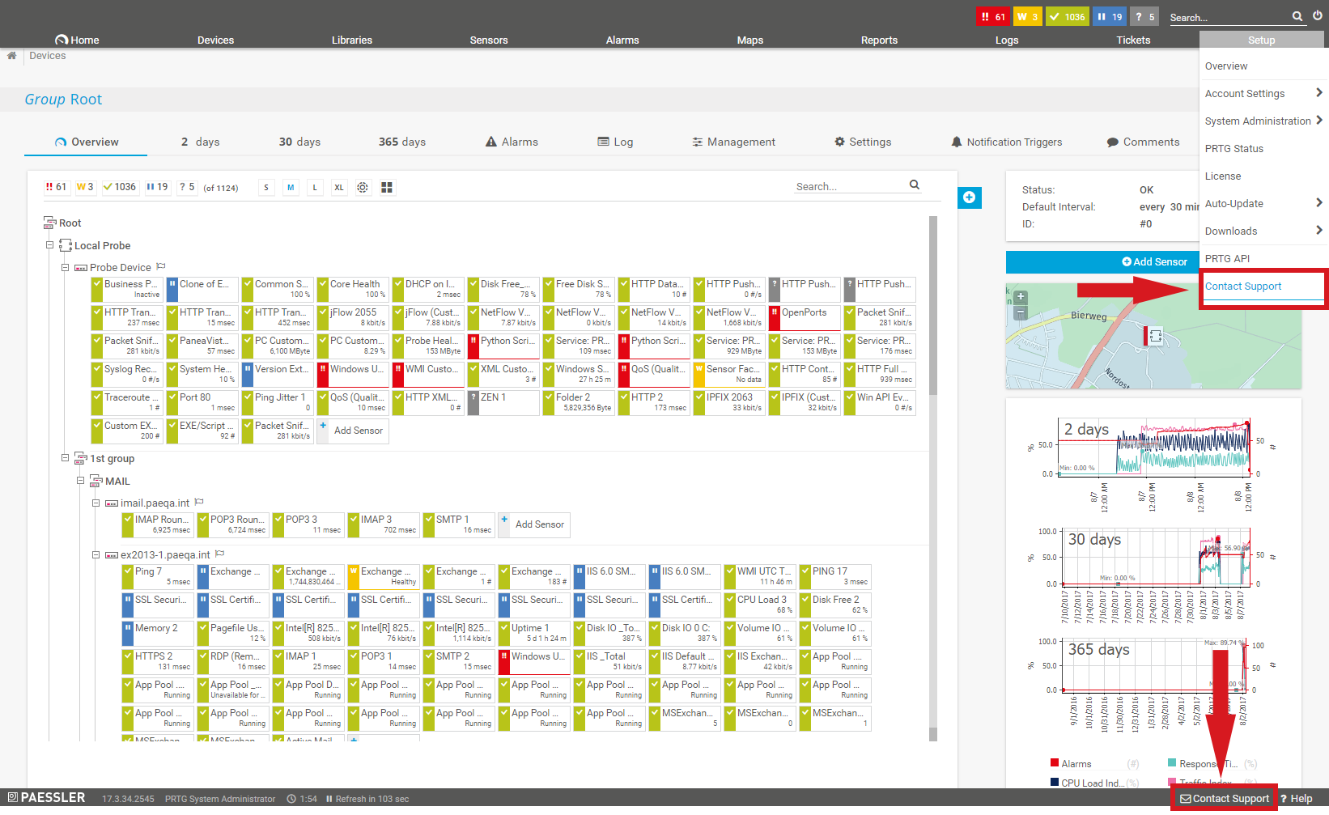Open the Tickets main menu
The image size is (1329, 815).
(x=1133, y=40)
